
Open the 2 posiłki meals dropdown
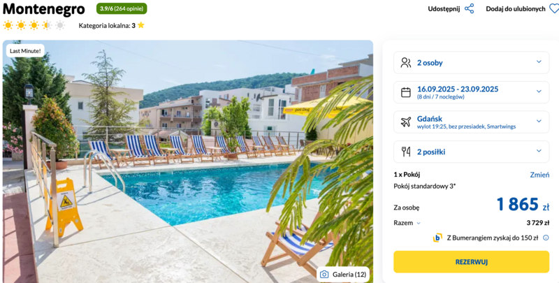coord(471,152)
